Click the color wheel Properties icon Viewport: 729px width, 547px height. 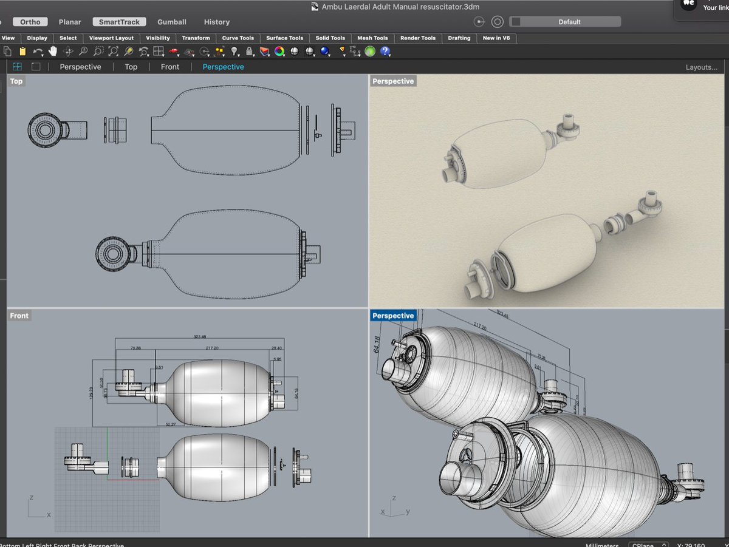279,52
